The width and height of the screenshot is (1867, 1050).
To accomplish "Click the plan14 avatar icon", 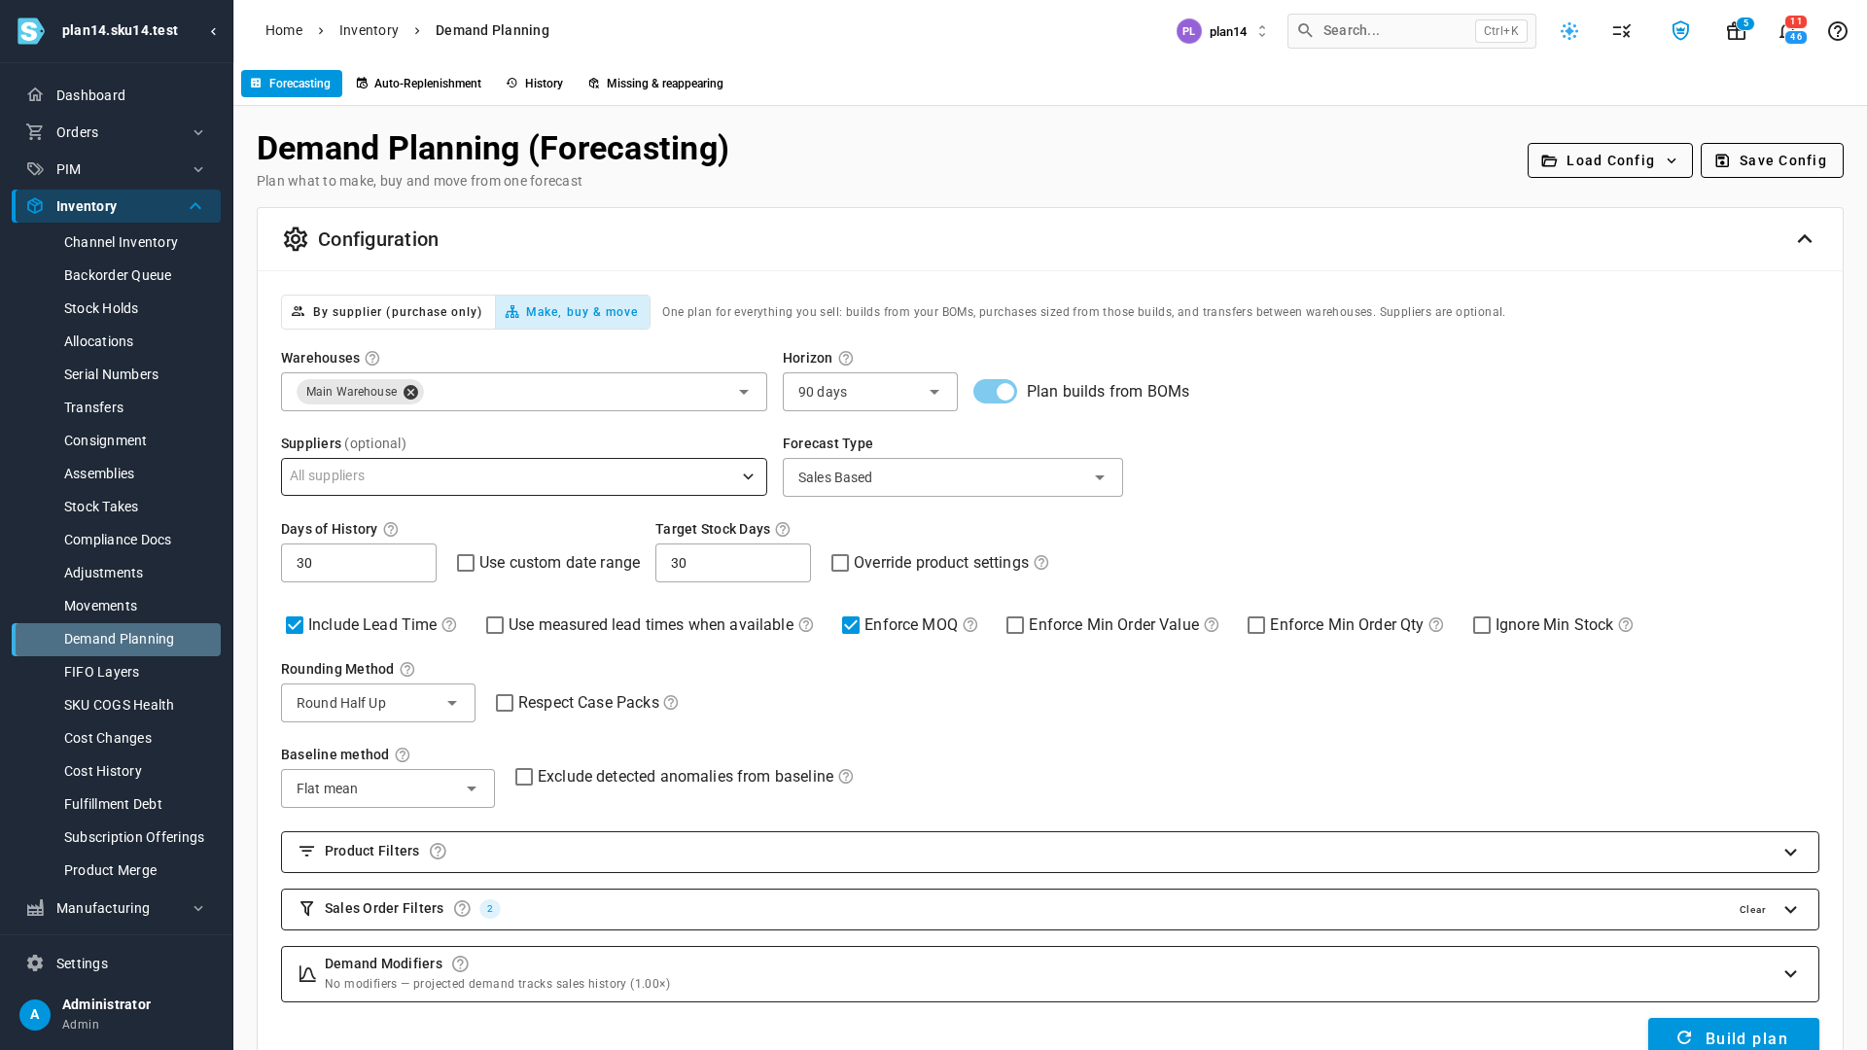I will tap(1188, 31).
